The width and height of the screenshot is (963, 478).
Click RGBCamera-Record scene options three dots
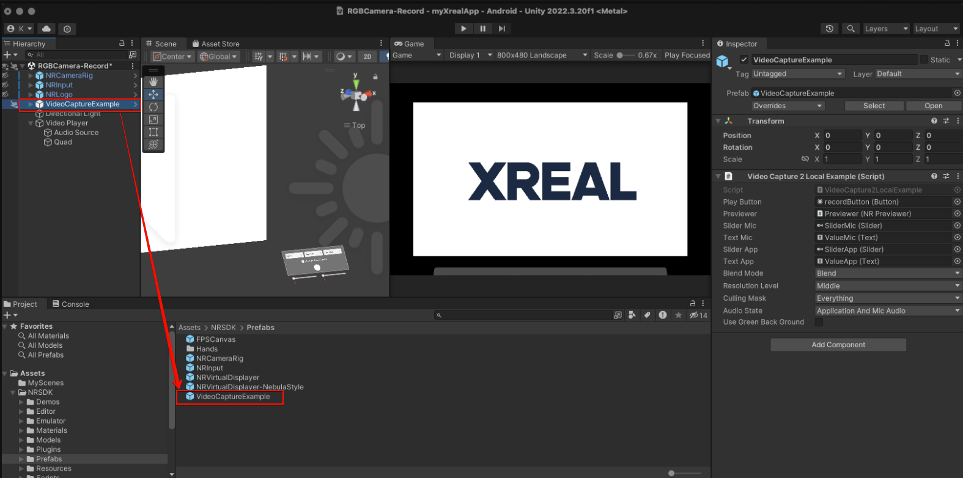point(132,66)
